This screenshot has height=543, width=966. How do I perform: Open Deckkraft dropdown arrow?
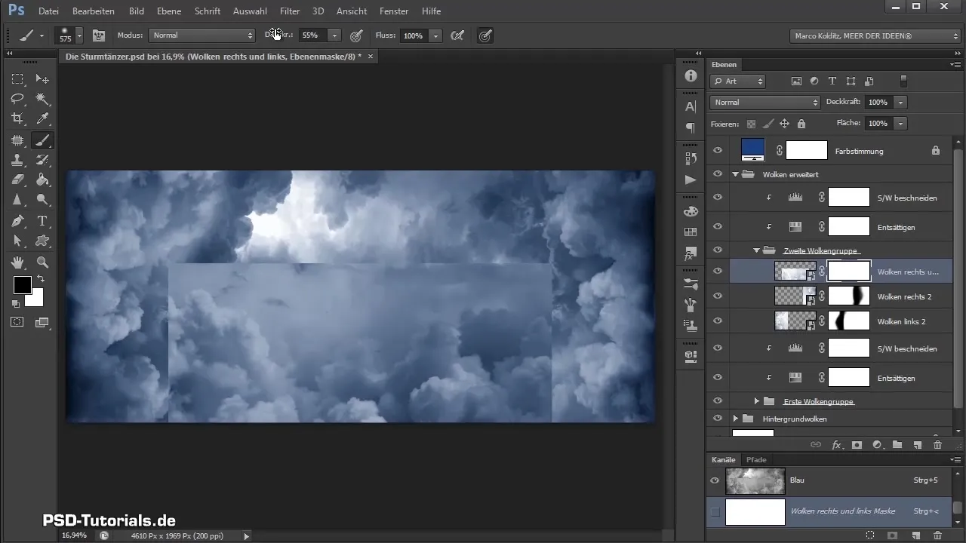[901, 102]
